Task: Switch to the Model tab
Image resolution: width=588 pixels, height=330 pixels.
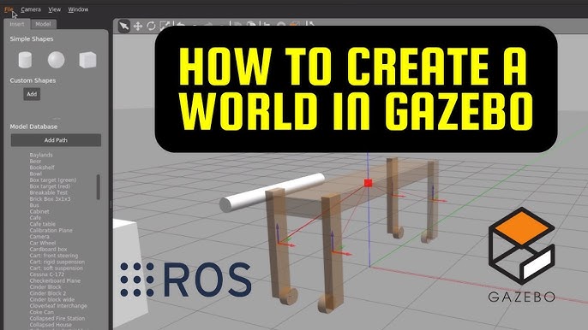Action: pos(43,24)
